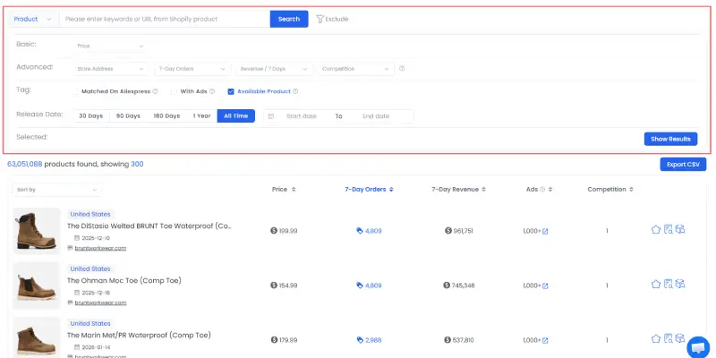Enable the With Ads checkbox

tap(174, 91)
